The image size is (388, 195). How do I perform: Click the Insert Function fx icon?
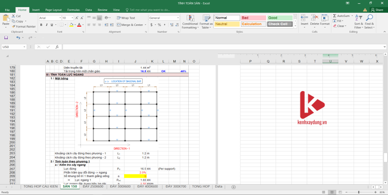coord(56,47)
